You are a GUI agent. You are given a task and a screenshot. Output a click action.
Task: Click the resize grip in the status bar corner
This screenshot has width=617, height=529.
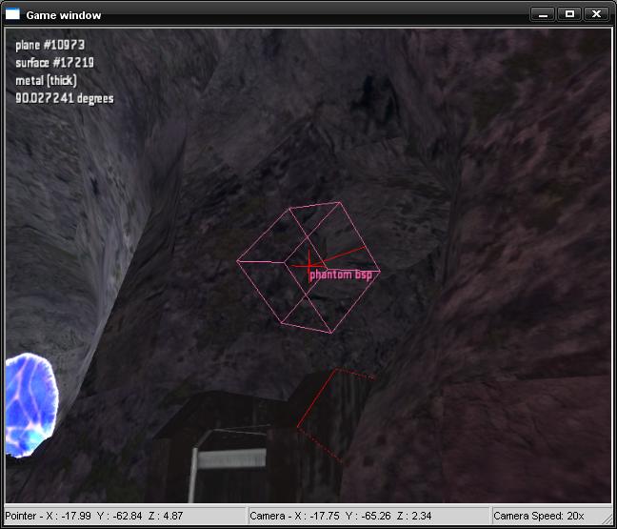[x=607, y=517]
